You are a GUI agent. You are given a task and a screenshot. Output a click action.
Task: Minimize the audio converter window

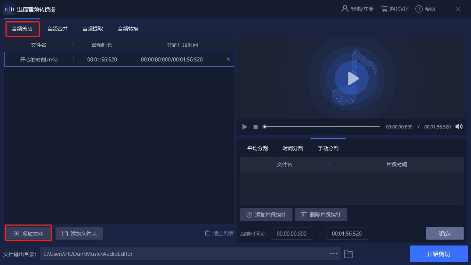(x=447, y=9)
